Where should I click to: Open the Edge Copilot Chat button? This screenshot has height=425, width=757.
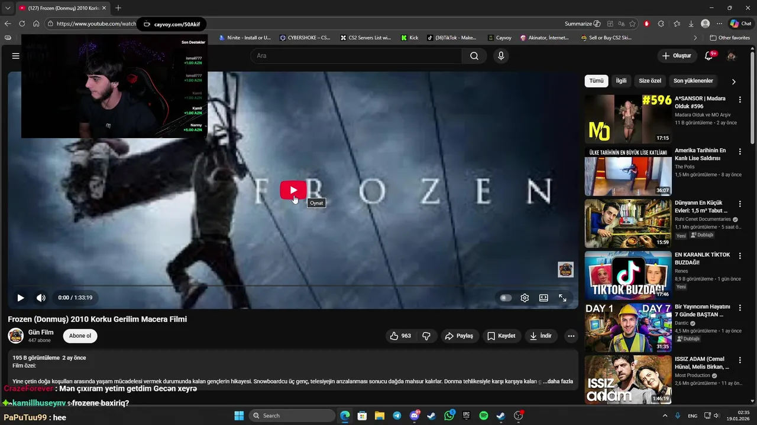(x=740, y=24)
